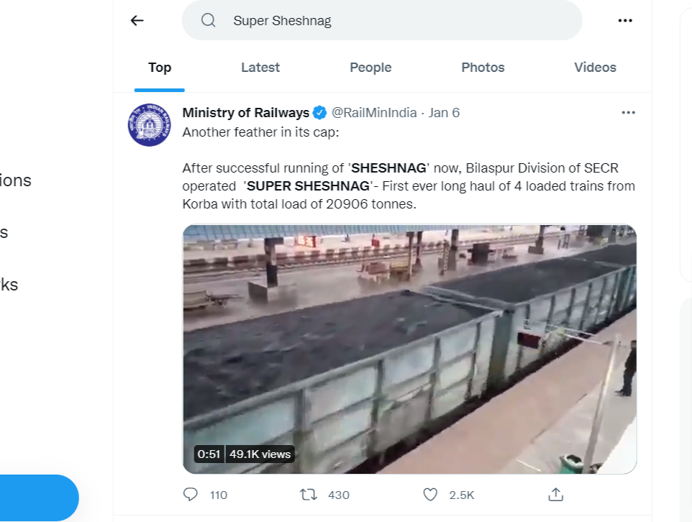Click the share icon below video
The height and width of the screenshot is (522, 692).
point(555,495)
